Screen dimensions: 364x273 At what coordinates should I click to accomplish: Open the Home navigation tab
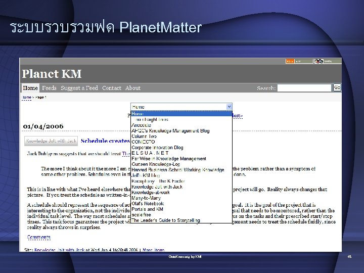coord(30,88)
